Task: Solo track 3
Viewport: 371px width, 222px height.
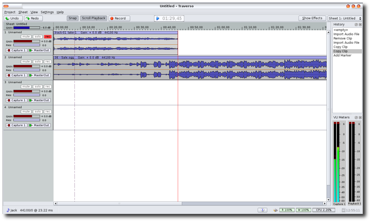Action: [x=37, y=87]
